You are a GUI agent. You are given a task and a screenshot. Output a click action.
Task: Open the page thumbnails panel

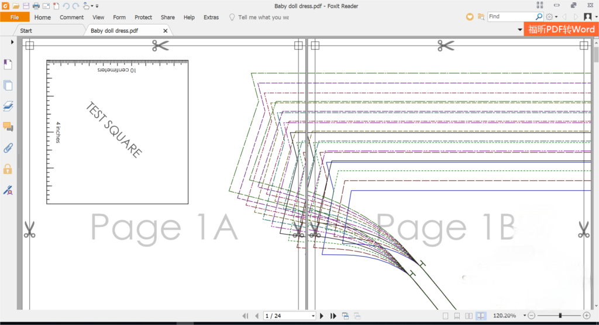pos(8,85)
